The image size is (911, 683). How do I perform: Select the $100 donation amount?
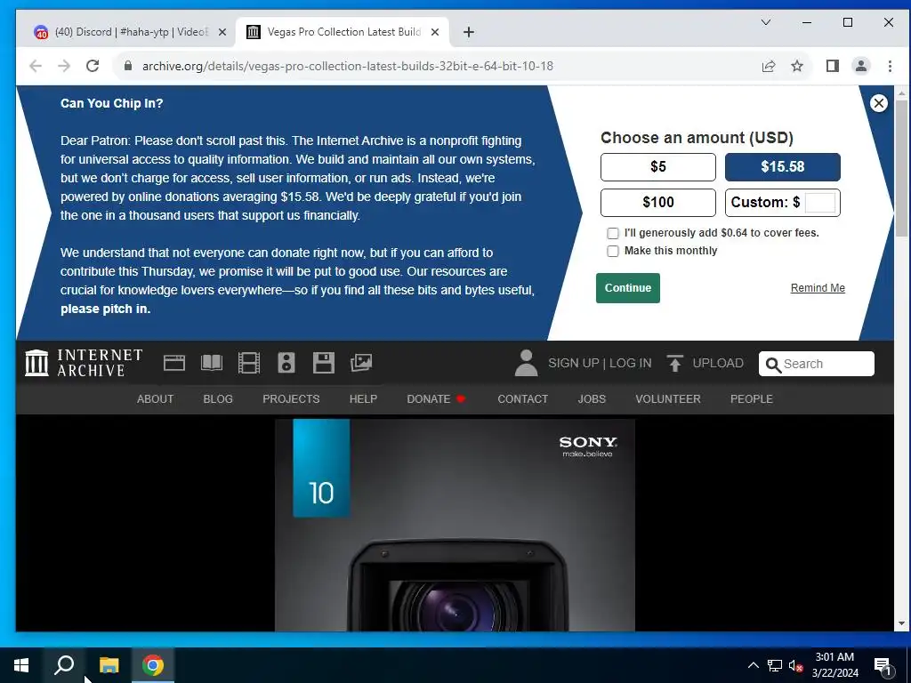(657, 203)
